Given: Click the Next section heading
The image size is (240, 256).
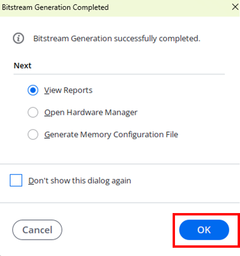Looking at the screenshot, I should click(22, 66).
